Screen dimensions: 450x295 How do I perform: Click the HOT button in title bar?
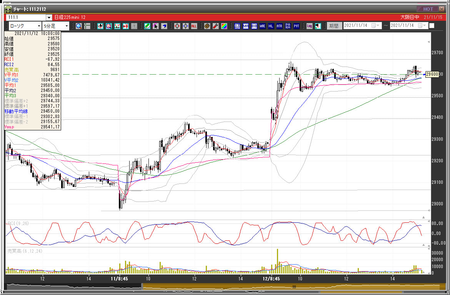coord(428,9)
